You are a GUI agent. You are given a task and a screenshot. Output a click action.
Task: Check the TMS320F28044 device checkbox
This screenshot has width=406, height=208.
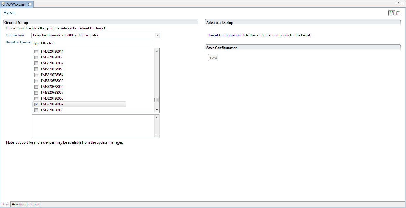tap(36, 51)
